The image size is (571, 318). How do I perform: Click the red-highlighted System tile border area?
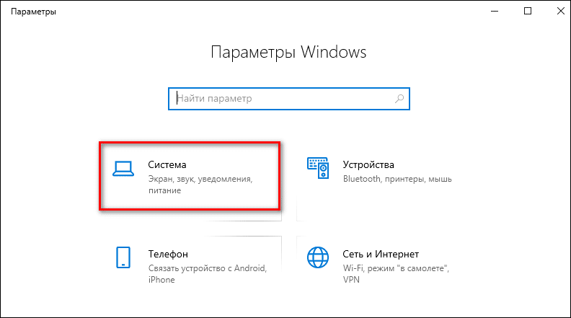click(x=190, y=176)
